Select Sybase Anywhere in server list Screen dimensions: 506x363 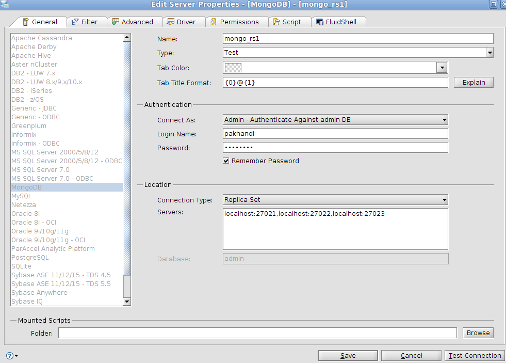click(x=67, y=293)
